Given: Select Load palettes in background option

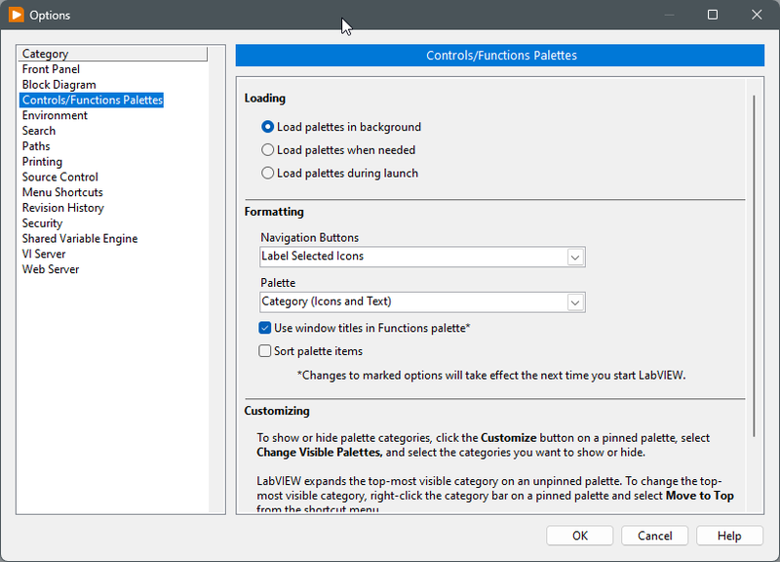Looking at the screenshot, I should [x=268, y=127].
